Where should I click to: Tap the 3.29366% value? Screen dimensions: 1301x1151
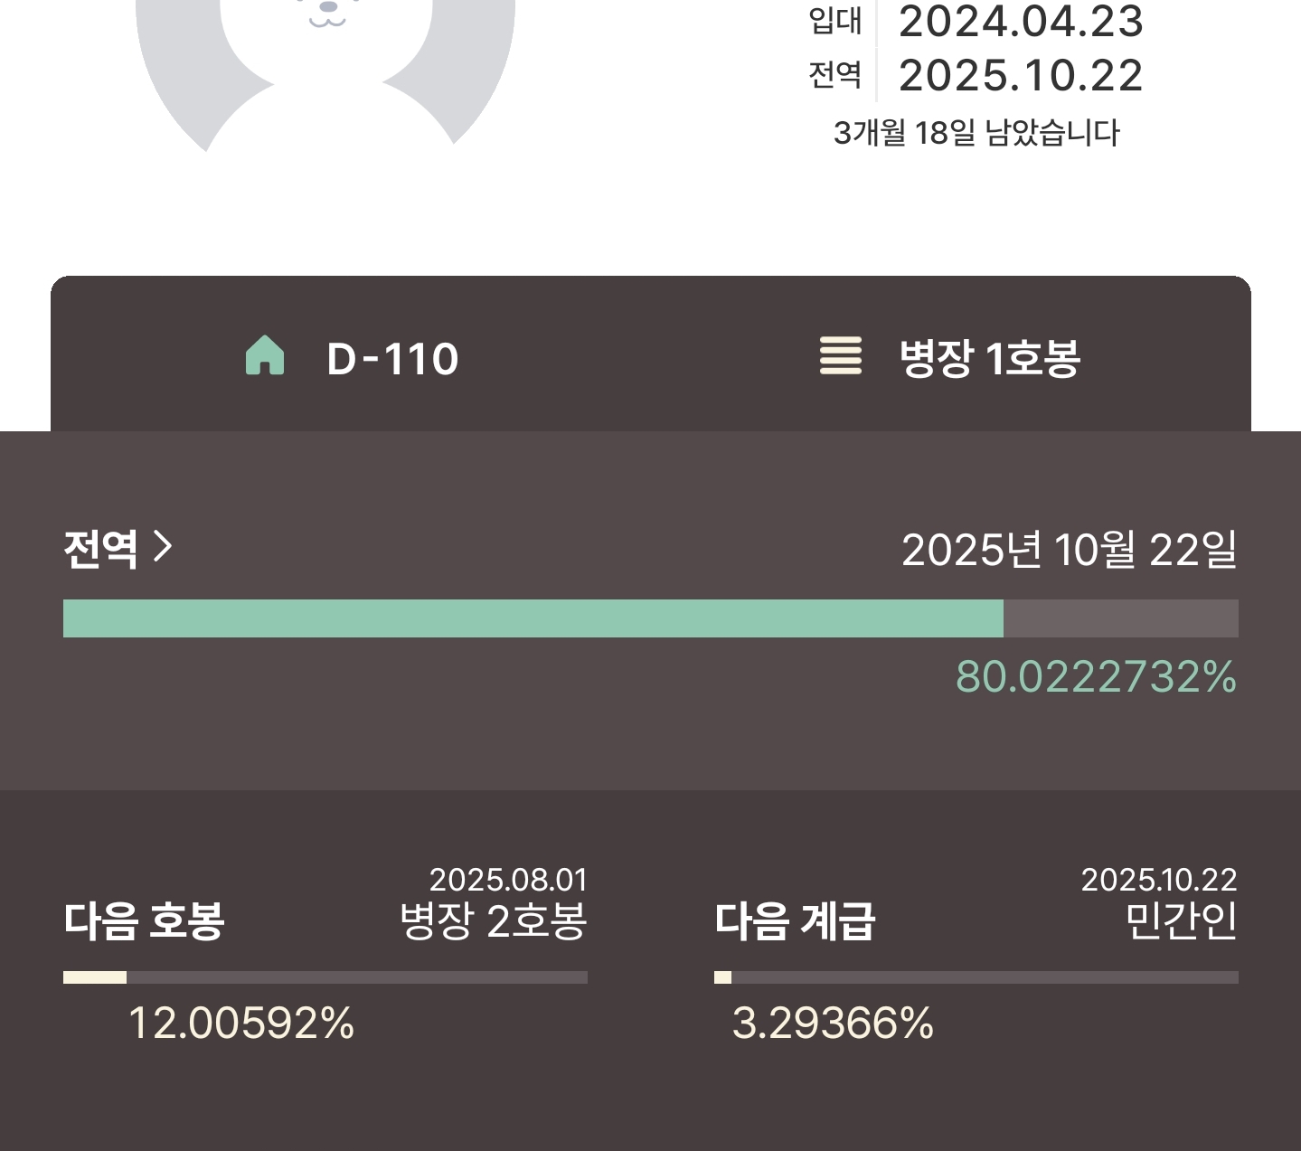pyautogui.click(x=833, y=1024)
